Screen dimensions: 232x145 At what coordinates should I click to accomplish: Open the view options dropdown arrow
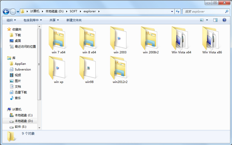[x=207, y=20]
